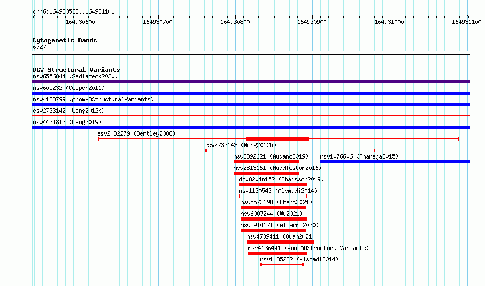Click the 164931000 ruler position
The height and width of the screenshot is (286, 485).
point(389,22)
